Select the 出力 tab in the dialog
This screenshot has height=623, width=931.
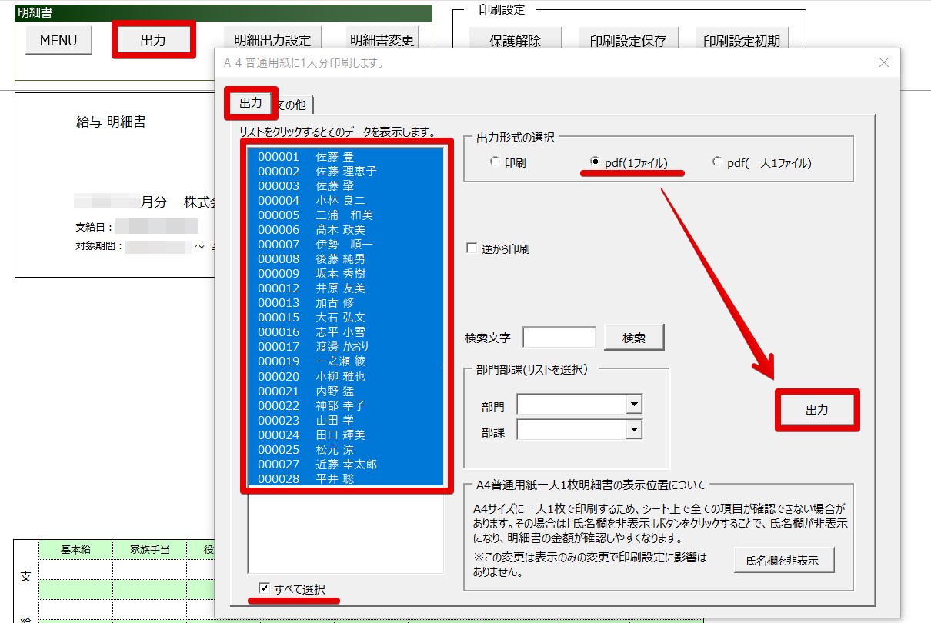(x=250, y=103)
